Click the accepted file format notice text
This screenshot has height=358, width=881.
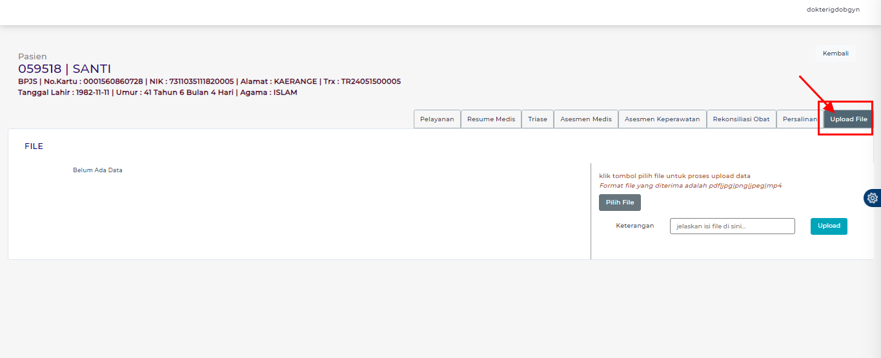691,186
